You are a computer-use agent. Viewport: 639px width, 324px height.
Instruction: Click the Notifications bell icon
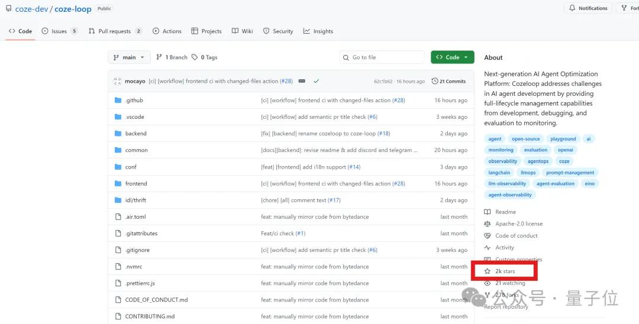pos(572,8)
